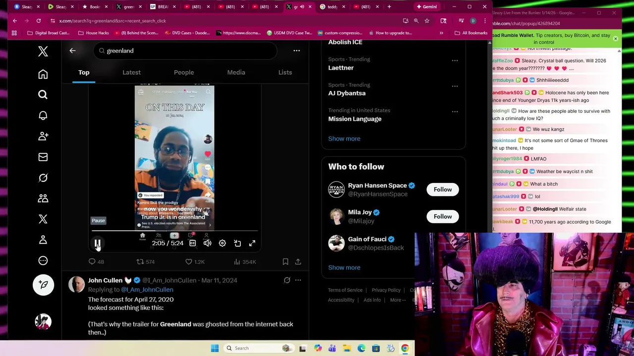
Task: Bookmark the video post
Action: click(285, 262)
